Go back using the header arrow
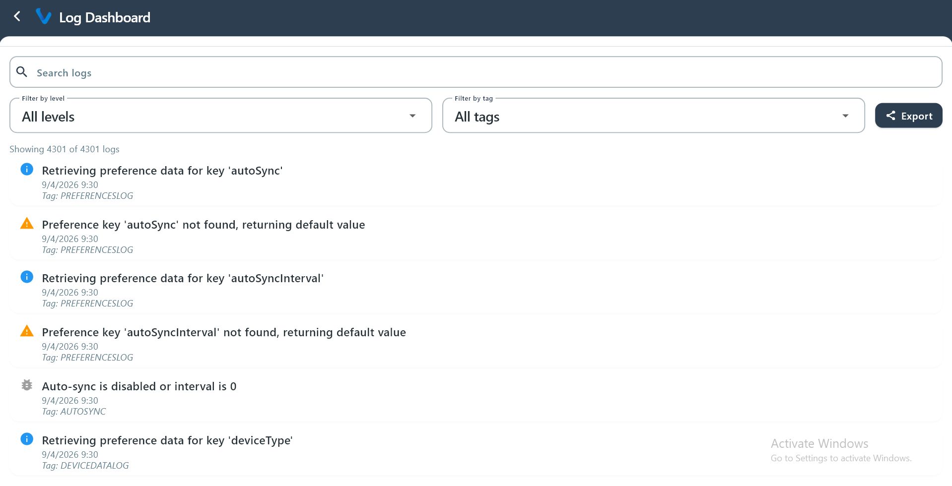Viewport: 952px width, 486px height. (17, 17)
